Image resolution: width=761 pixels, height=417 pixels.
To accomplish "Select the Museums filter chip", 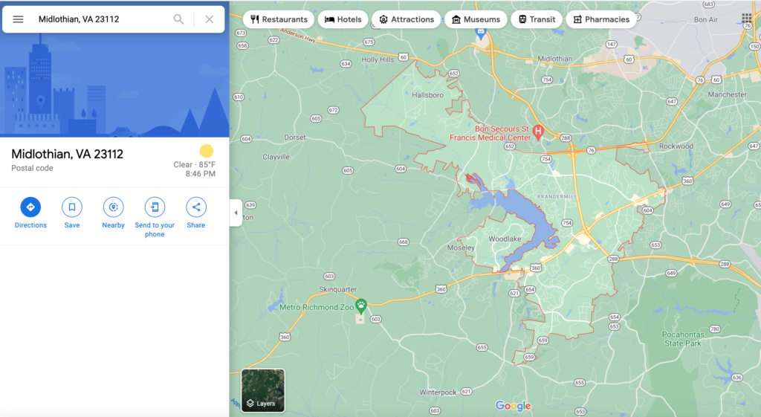I will (476, 19).
